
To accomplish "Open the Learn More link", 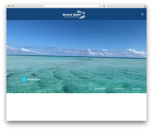I will coord(34,79).
